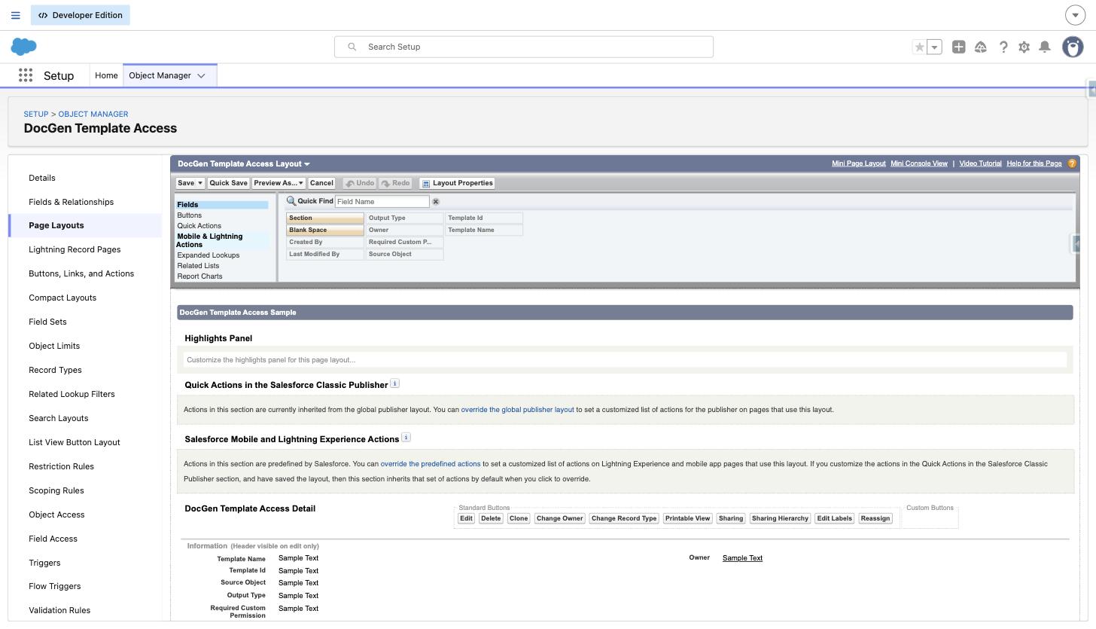Select Quick Actions palette category

pyautogui.click(x=199, y=226)
